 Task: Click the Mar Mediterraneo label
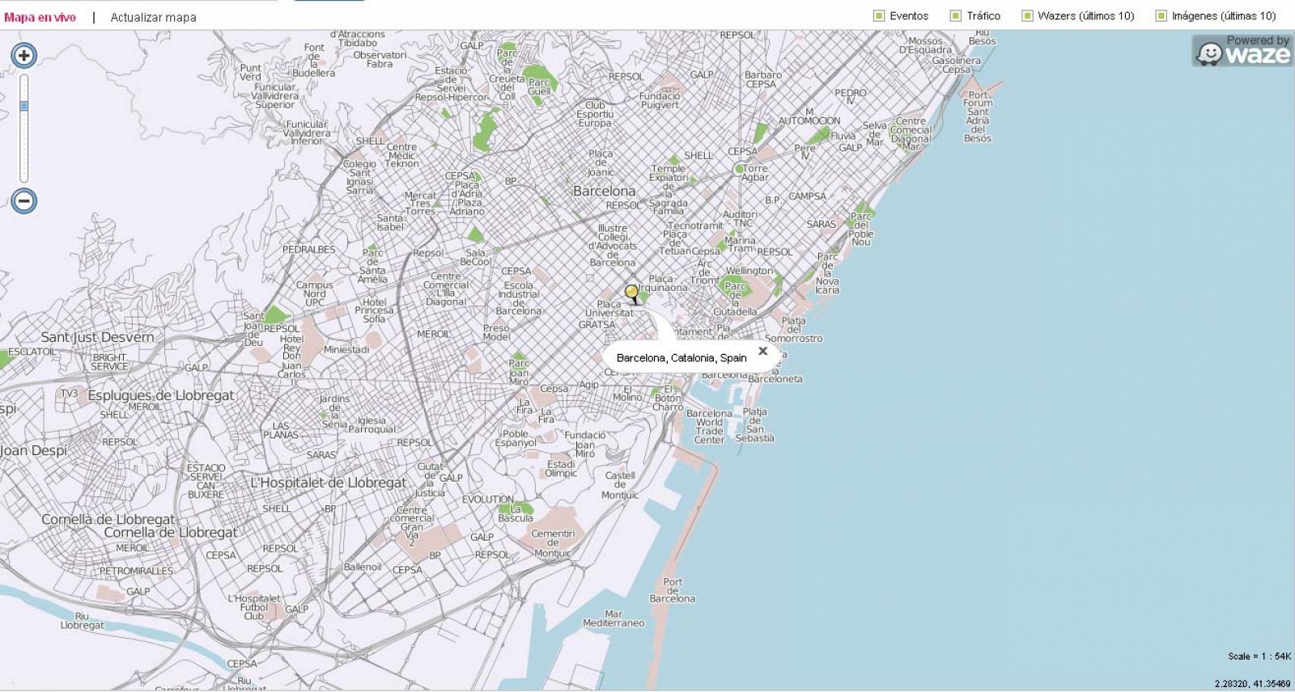coord(614,618)
